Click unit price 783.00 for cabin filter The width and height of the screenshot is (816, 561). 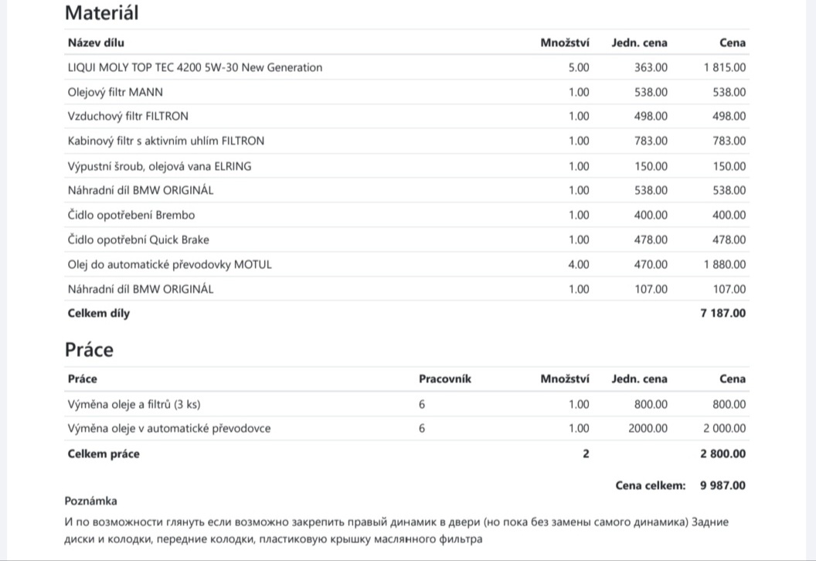(651, 141)
